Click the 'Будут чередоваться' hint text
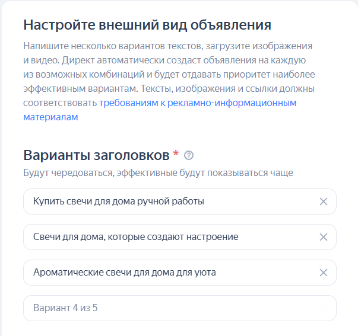The image size is (358, 336). (158, 173)
